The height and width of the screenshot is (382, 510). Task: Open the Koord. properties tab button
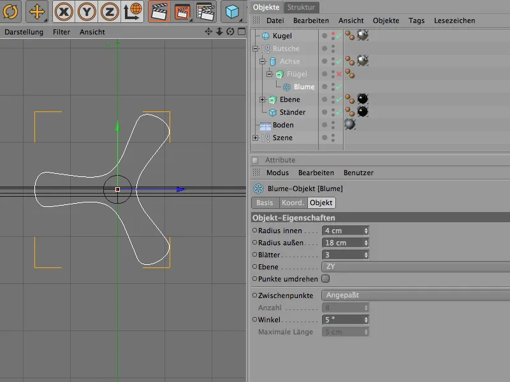pos(293,202)
